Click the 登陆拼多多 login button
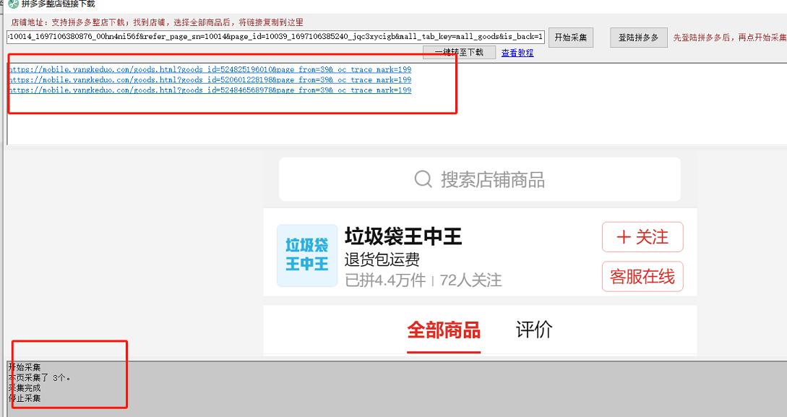This screenshot has width=787, height=417. coord(638,38)
